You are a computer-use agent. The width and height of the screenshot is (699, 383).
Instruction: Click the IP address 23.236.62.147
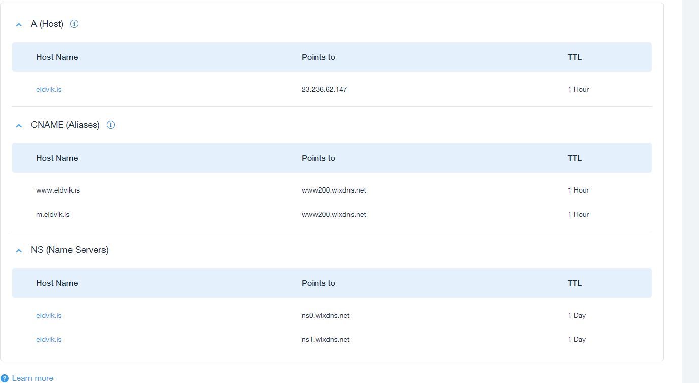point(324,89)
